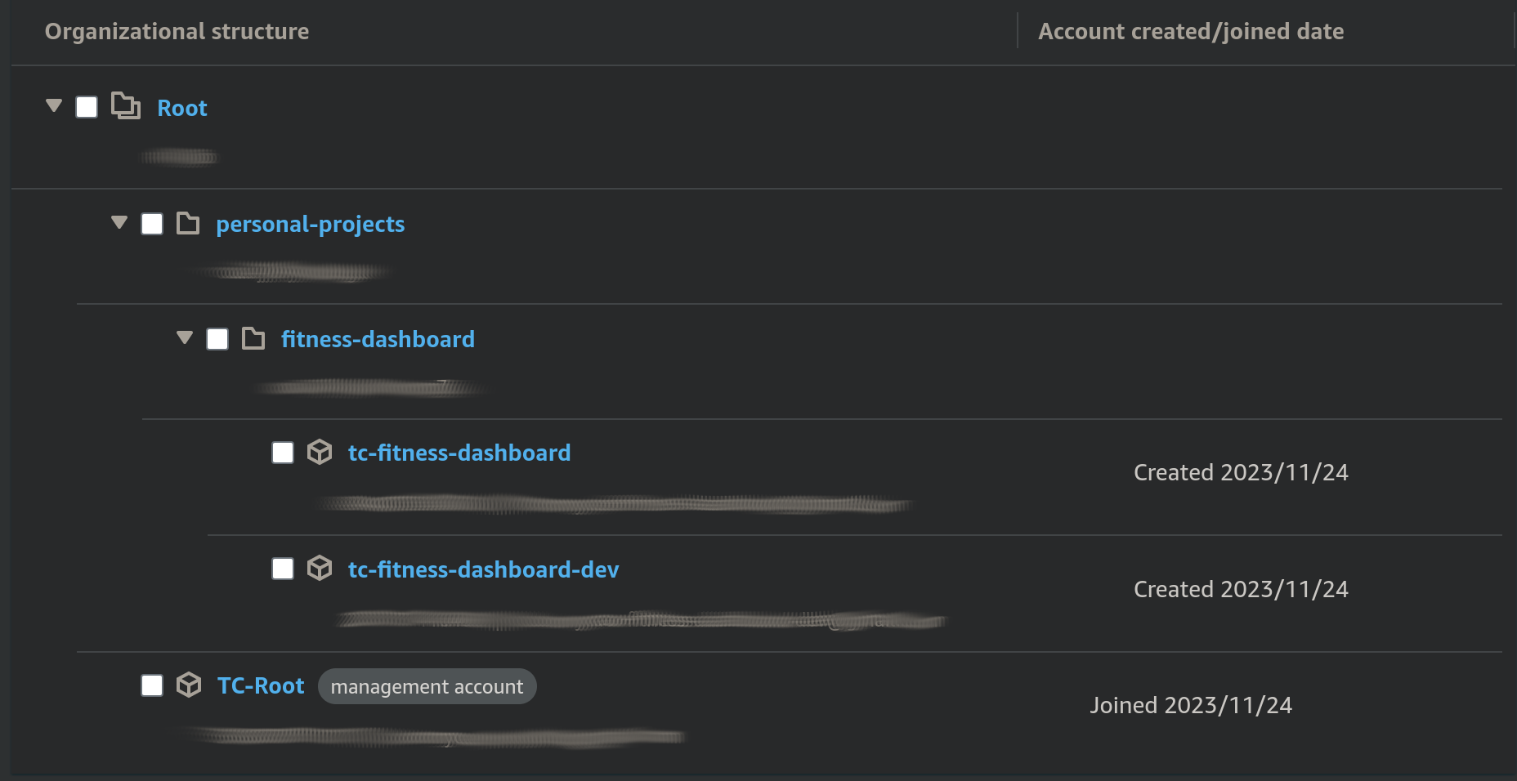Viewport: 1517px width, 781px height.
Task: Click the TC-Root account cube icon
Action: (x=189, y=685)
